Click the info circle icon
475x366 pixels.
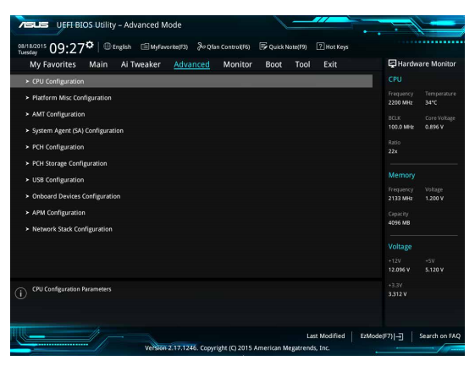(x=21, y=293)
